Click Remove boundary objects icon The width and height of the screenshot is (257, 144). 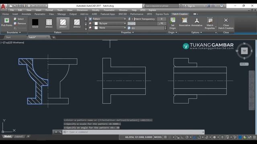[x=15, y=24]
